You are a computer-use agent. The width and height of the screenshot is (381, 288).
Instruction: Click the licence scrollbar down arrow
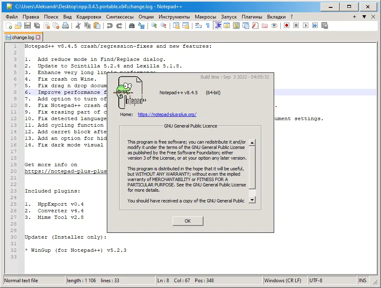click(252, 200)
